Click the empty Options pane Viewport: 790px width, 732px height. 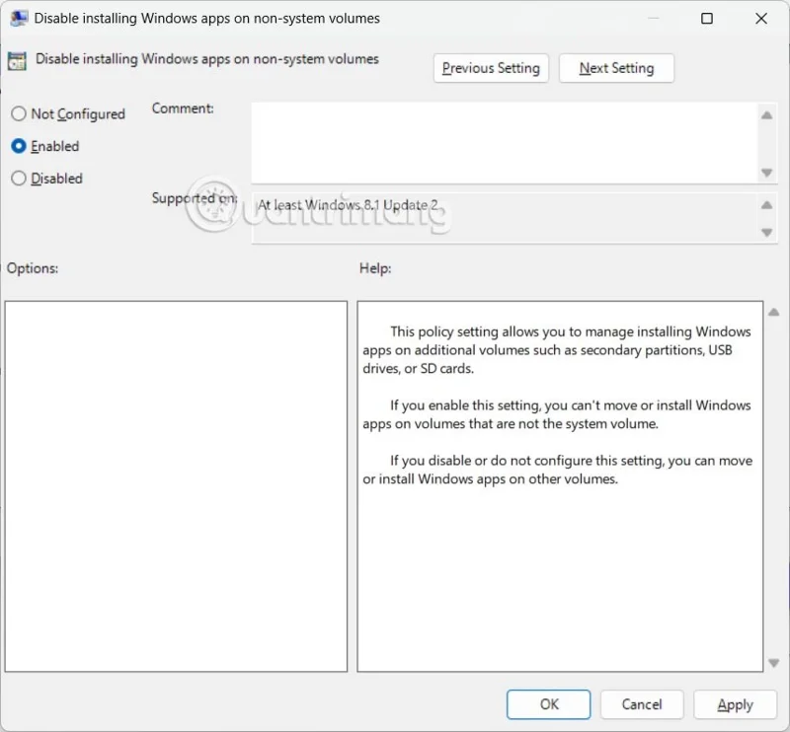(x=176, y=483)
